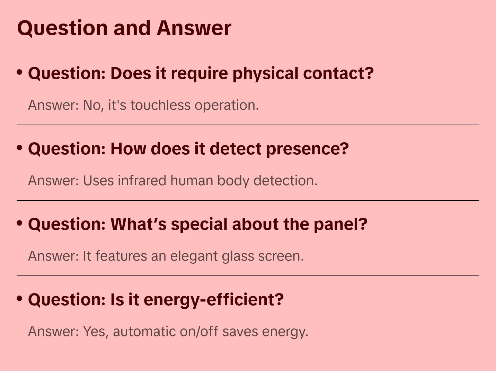Click the touchless operation answer text
The width and height of the screenshot is (496, 371).
click(x=143, y=105)
